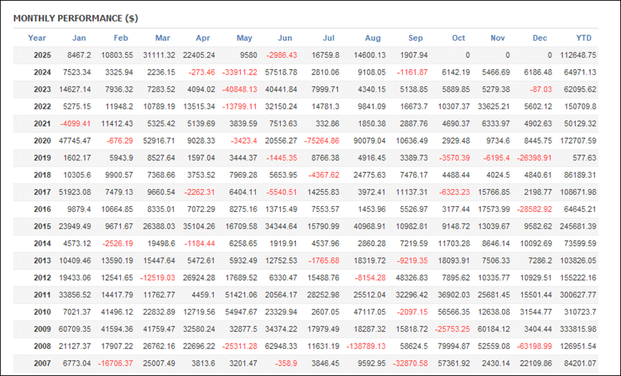Click the Jan column header
Screen dimensions: 621x376
(x=79, y=38)
